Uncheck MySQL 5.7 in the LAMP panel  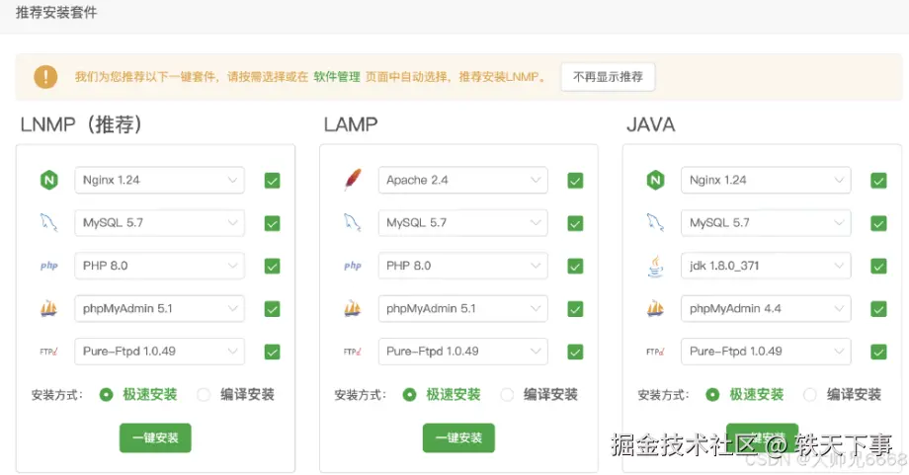tap(575, 223)
